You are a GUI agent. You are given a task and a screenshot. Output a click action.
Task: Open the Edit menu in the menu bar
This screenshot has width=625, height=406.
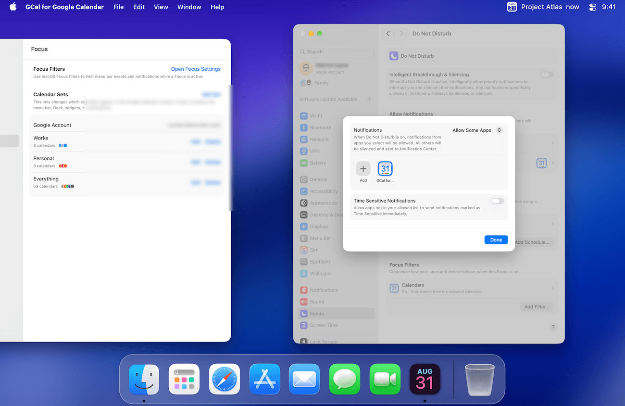(x=139, y=7)
